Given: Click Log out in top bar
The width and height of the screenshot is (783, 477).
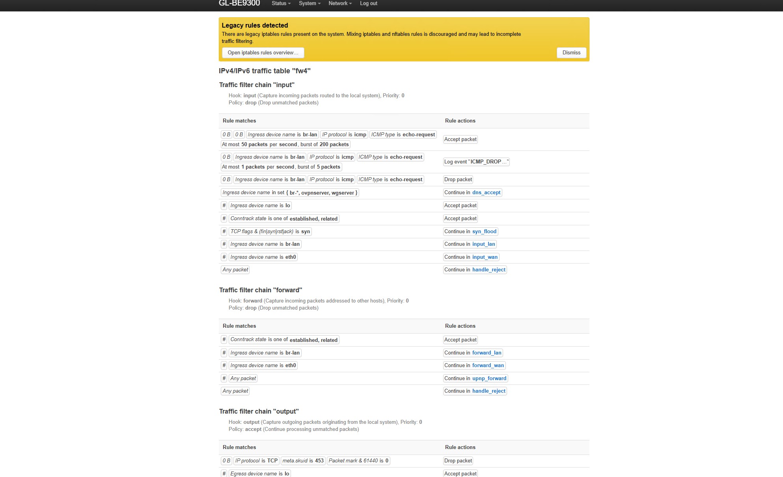Looking at the screenshot, I should click(368, 4).
